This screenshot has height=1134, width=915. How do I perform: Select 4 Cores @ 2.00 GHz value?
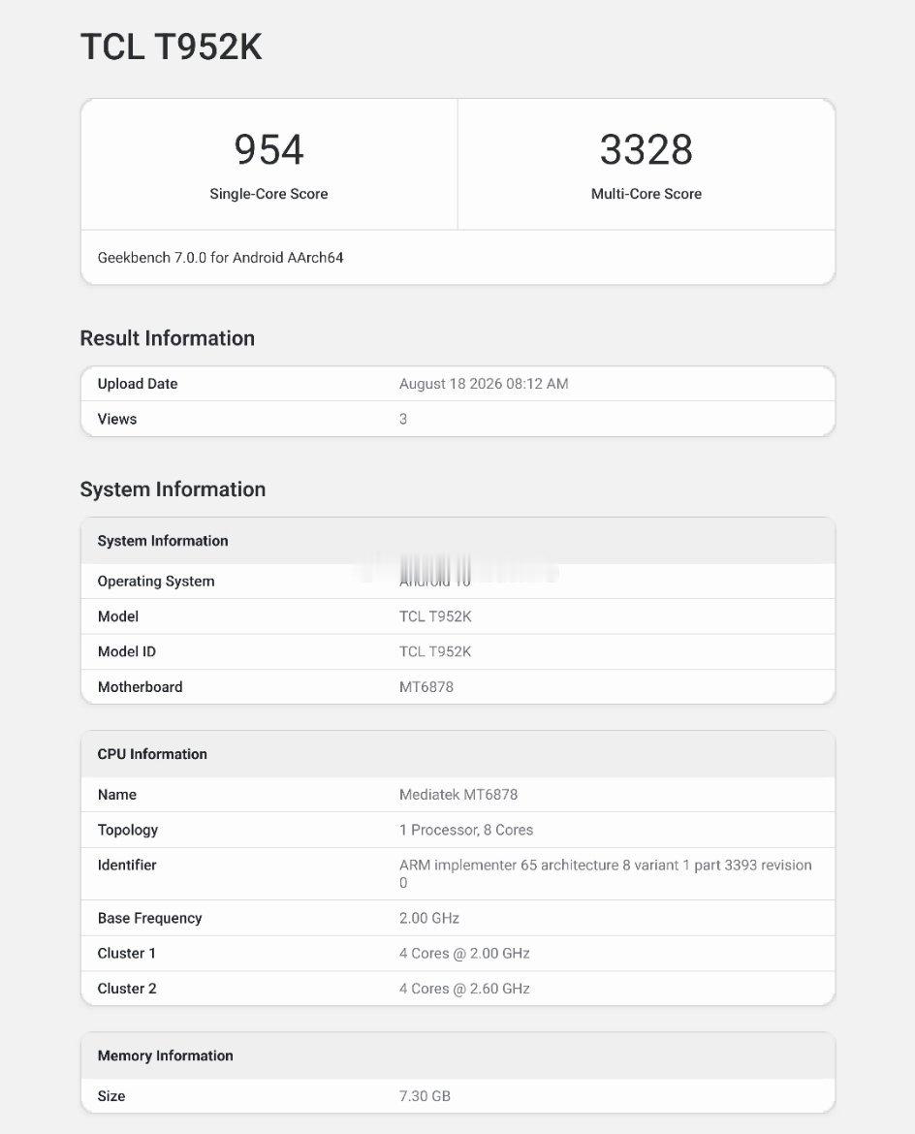464,953
